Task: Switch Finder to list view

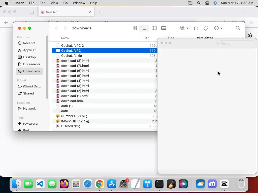Action: point(144,28)
